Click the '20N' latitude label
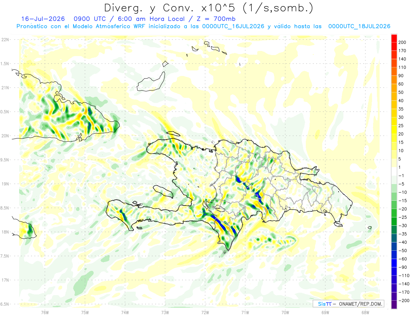 (5, 136)
